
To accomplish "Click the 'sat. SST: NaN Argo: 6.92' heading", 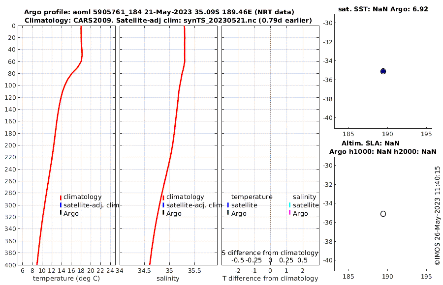I will (x=383, y=9).
